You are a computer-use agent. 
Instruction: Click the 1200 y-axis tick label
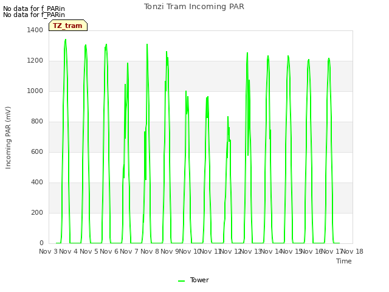(35, 61)
